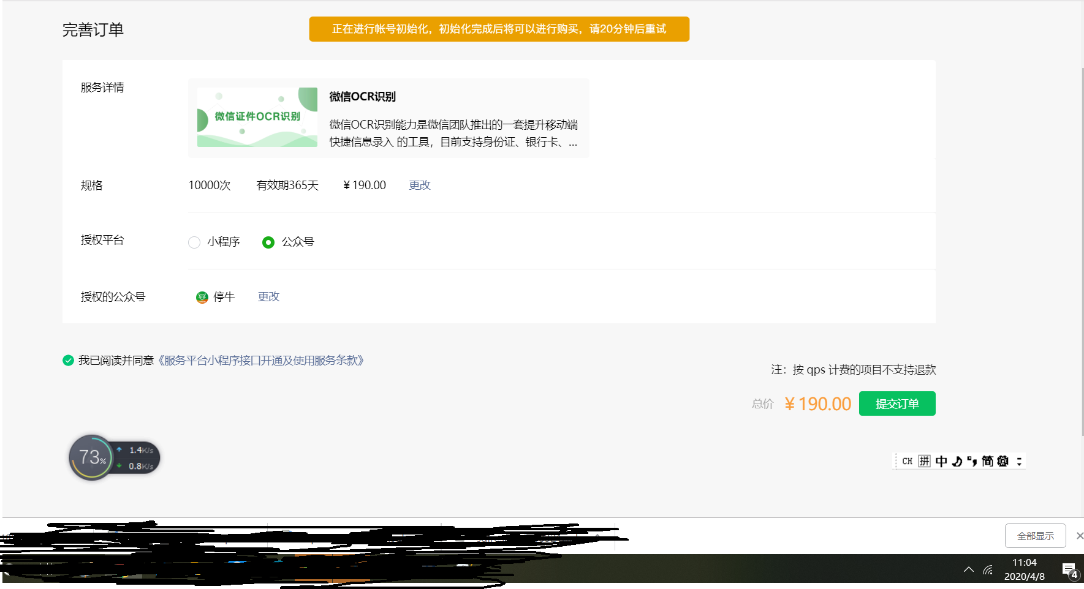
Task: Open the 服务平台小程序接口开通及使用服务条款 link
Action: pyautogui.click(x=261, y=361)
